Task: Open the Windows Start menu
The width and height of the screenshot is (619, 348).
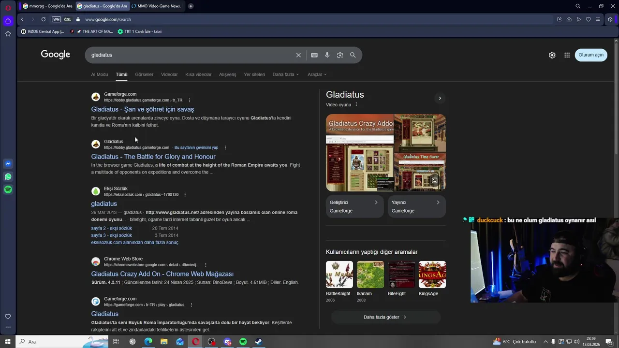Action: coord(8,342)
